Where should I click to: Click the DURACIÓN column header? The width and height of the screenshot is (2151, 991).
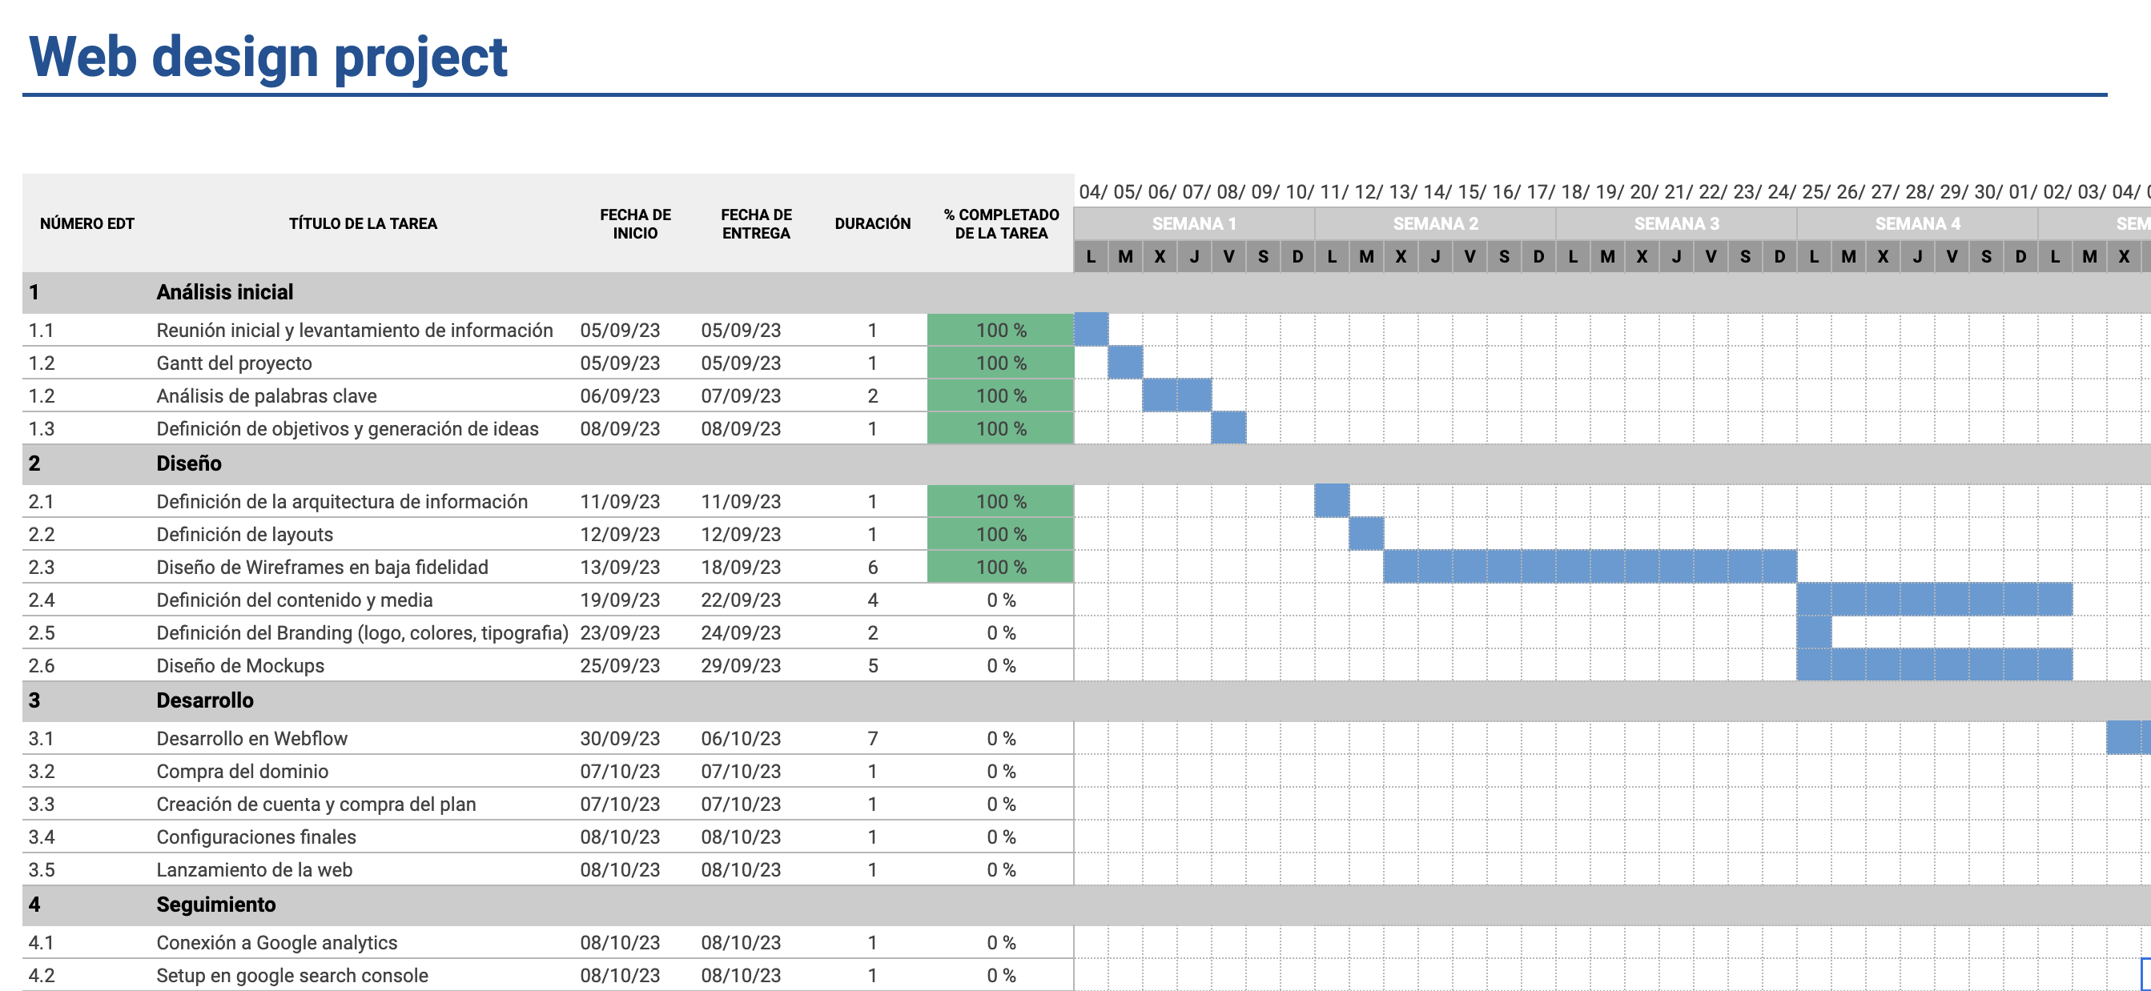(x=873, y=224)
